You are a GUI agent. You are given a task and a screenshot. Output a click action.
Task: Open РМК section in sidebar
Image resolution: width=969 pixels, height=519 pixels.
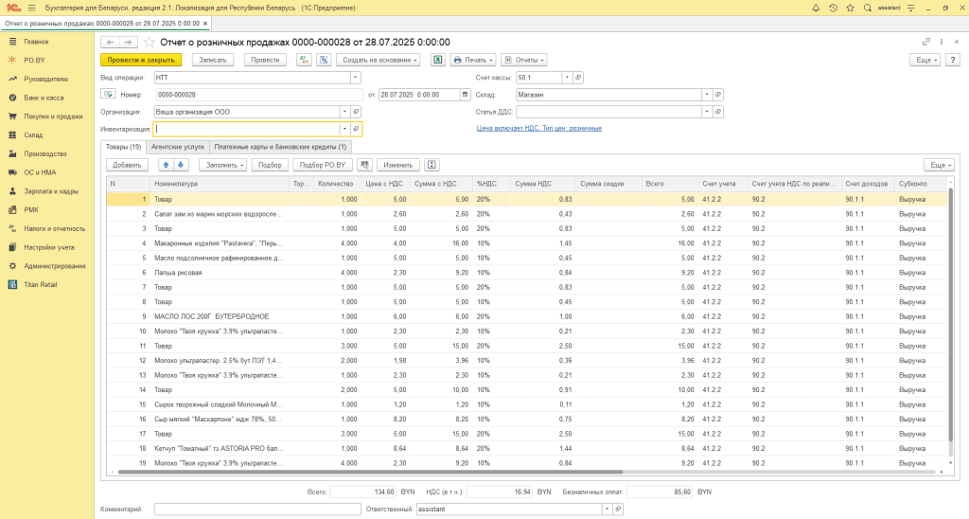pyautogui.click(x=31, y=209)
